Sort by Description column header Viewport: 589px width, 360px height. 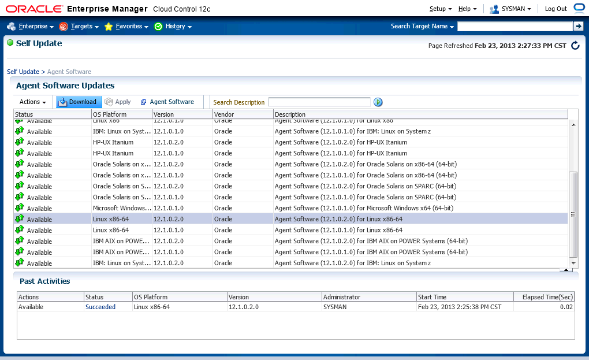pyautogui.click(x=420, y=114)
